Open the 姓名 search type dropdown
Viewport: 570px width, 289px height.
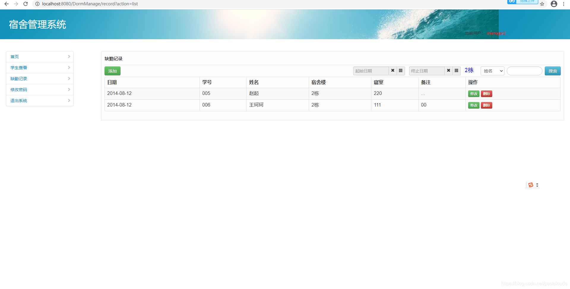coord(493,71)
